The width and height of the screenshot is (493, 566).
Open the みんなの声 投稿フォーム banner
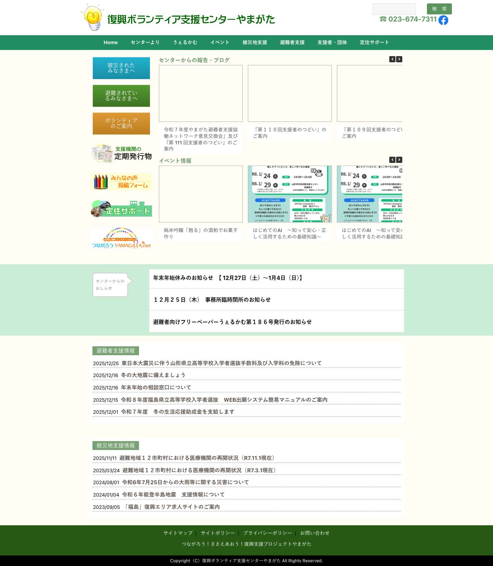pos(121,181)
